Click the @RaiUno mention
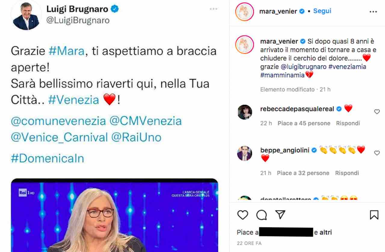 136,137
